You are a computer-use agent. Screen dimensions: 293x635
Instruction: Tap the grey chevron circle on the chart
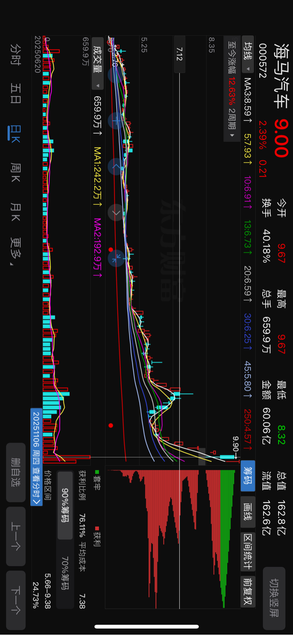116,213
